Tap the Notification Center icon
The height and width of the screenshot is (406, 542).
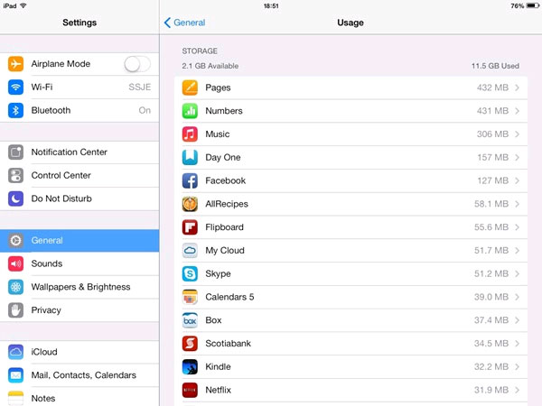point(15,152)
